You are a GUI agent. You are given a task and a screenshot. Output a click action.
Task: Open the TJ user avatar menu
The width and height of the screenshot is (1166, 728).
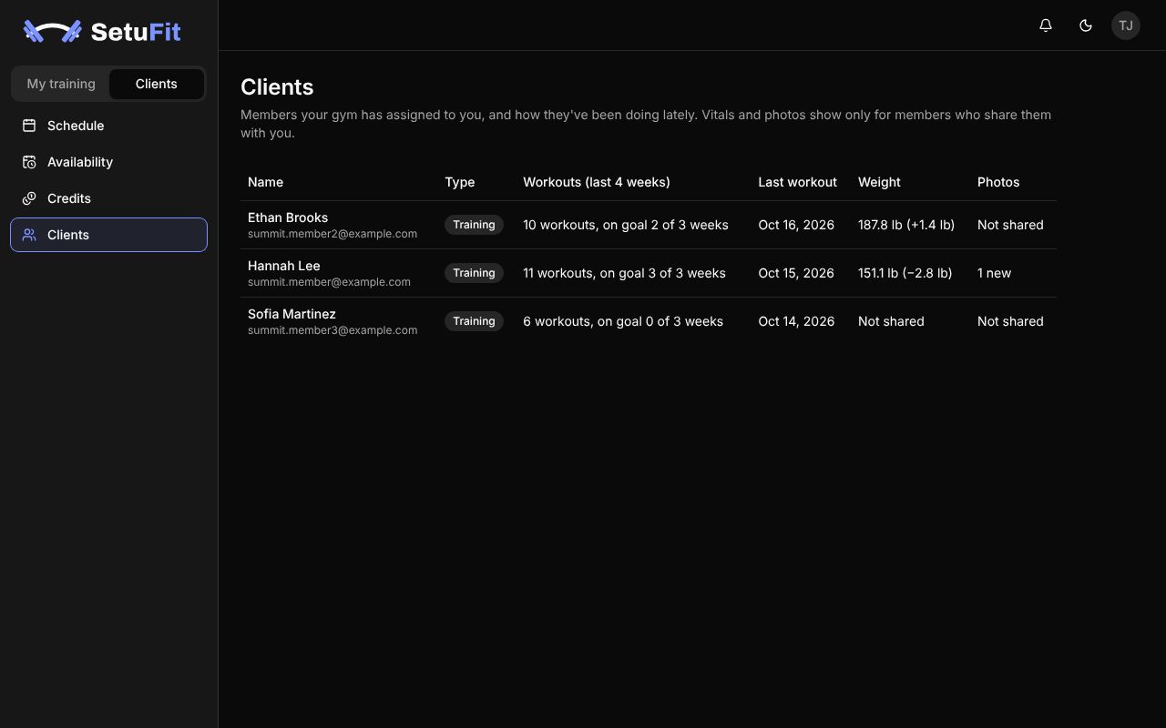pyautogui.click(x=1126, y=25)
